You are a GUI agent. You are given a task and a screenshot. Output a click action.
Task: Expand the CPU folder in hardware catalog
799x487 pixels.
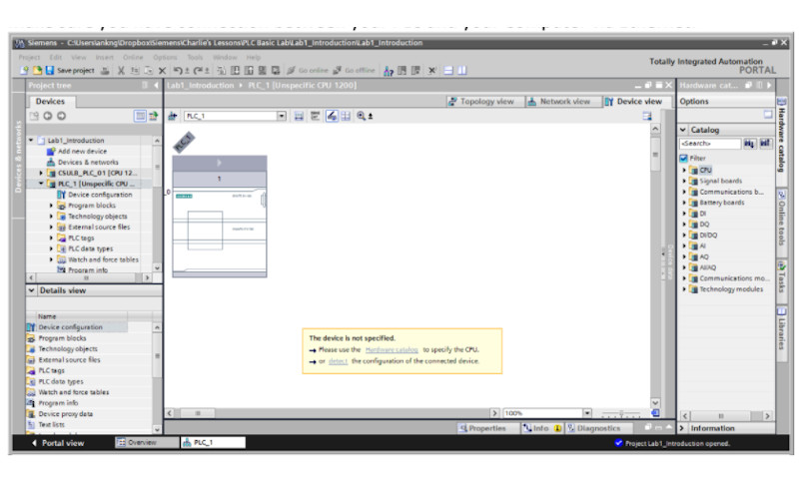click(x=685, y=170)
